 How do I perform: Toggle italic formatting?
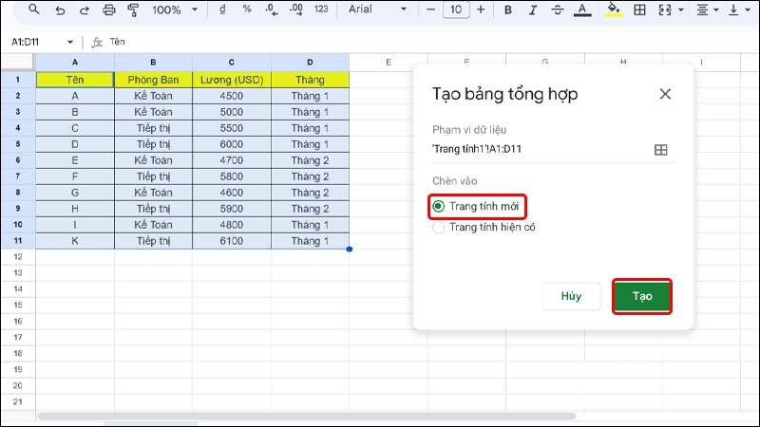[x=533, y=9]
